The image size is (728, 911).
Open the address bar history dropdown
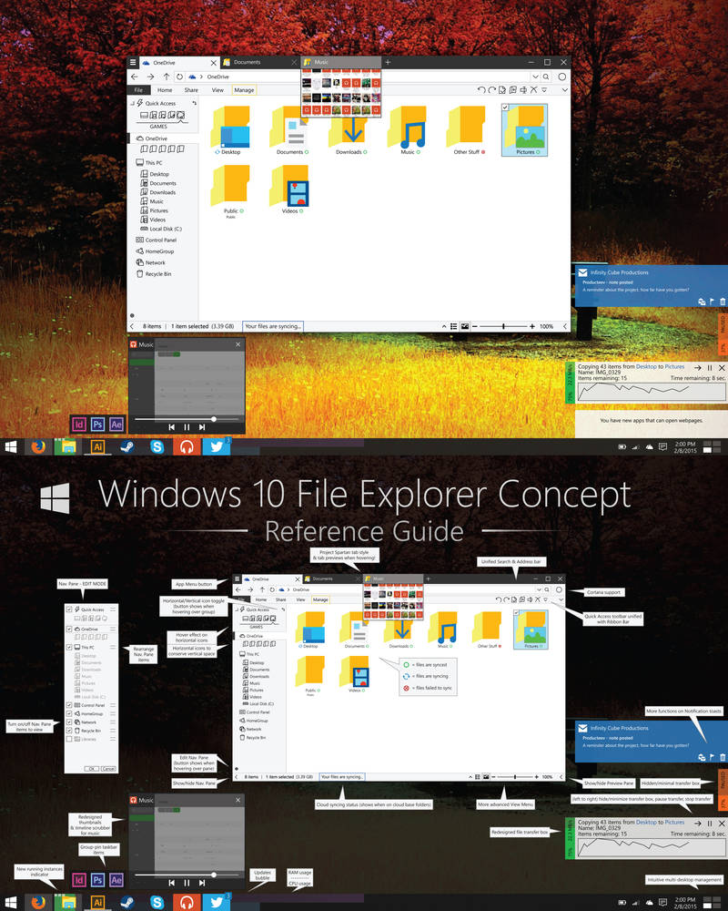[536, 75]
